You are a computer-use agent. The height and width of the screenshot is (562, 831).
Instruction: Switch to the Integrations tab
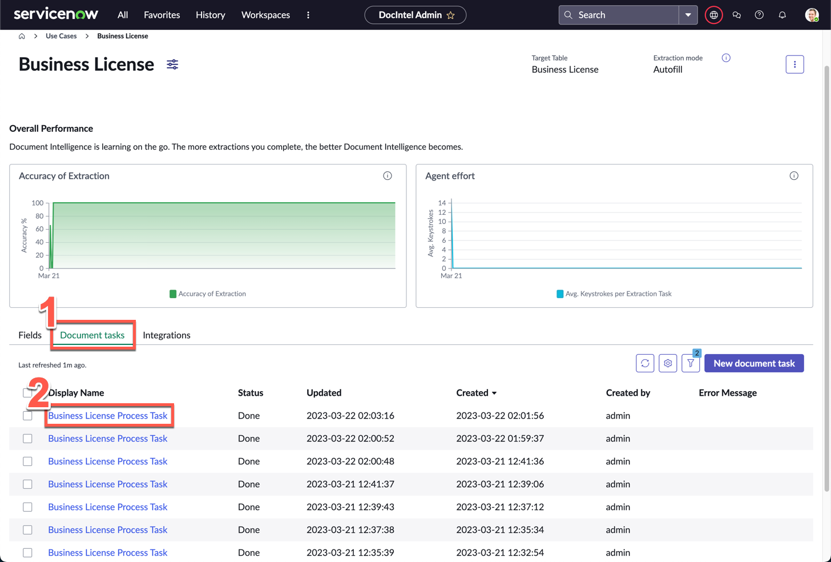coord(167,335)
